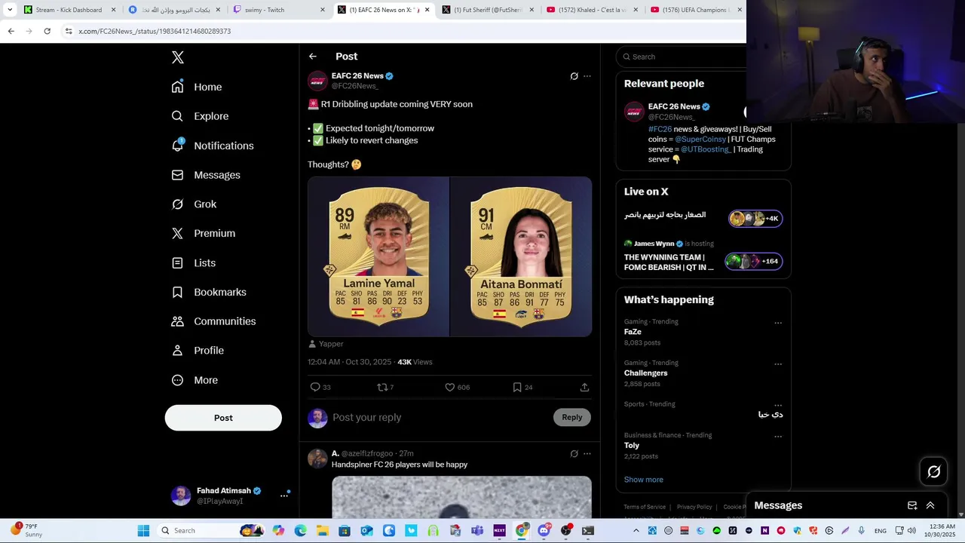Switch to Stream - Kick Dashboard tab
This screenshot has width=965, height=543.
coord(69,10)
